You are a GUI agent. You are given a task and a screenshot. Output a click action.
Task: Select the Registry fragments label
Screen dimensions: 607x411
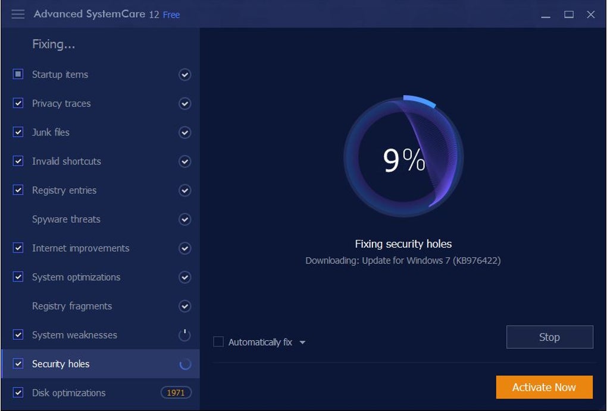72,306
